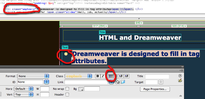Click the split view divider arrow
Viewport: 205px width, 99px height.
139,19
